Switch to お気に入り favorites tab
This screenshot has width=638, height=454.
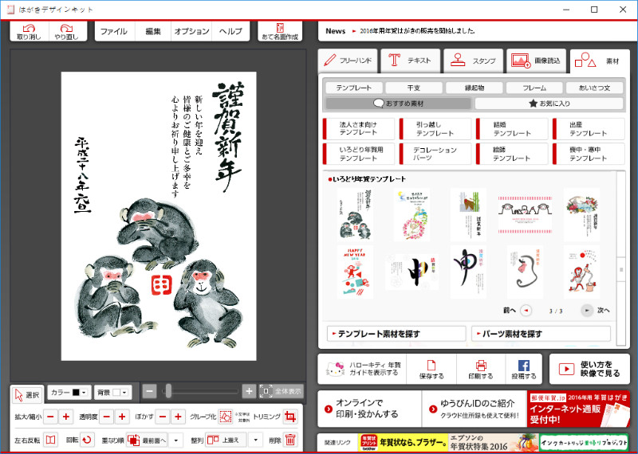coord(549,104)
